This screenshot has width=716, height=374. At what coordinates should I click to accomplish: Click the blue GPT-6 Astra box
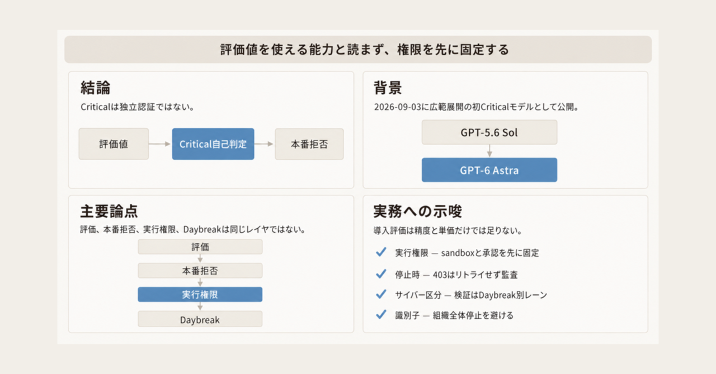pyautogui.click(x=489, y=170)
